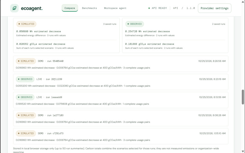Click SIMULATED badge on run 55405440

(x=26, y=61)
